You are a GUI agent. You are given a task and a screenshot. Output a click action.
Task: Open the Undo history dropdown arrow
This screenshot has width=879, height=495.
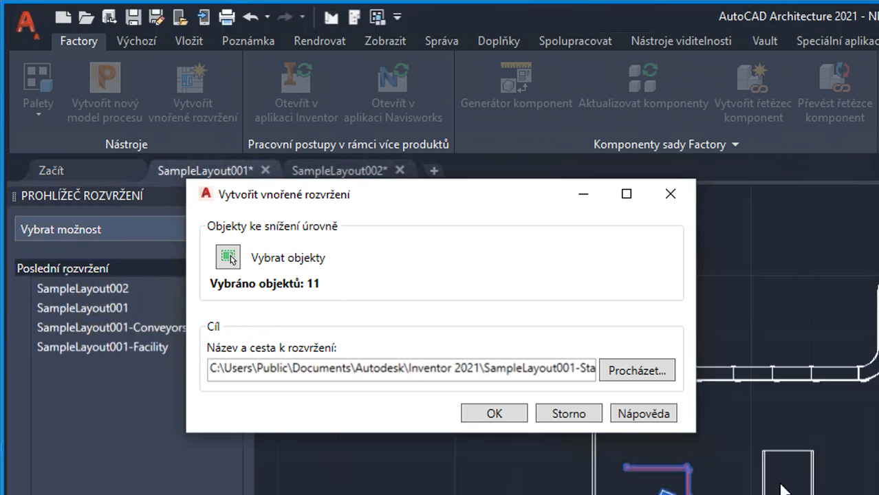click(x=267, y=17)
